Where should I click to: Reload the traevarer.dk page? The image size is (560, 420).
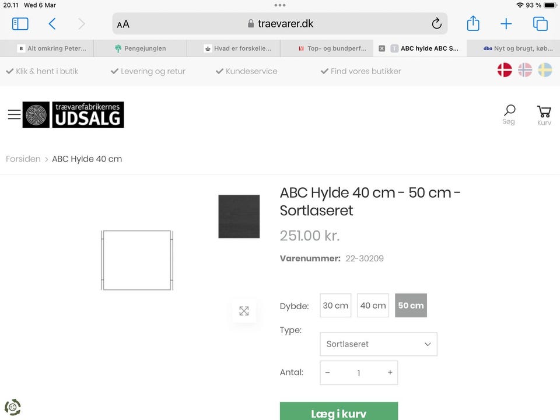(436, 24)
